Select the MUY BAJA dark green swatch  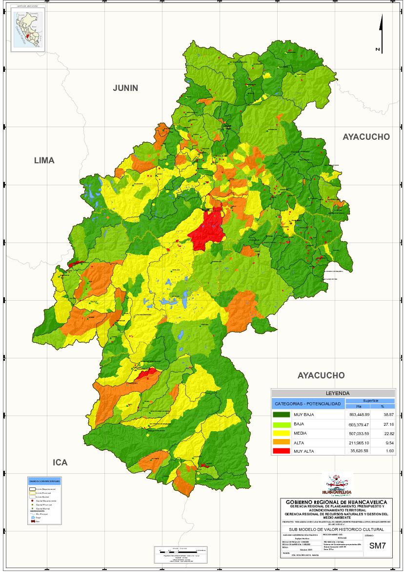point(282,415)
